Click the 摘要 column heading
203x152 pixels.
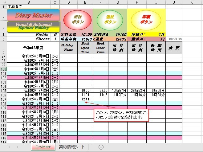(x=174, y=48)
